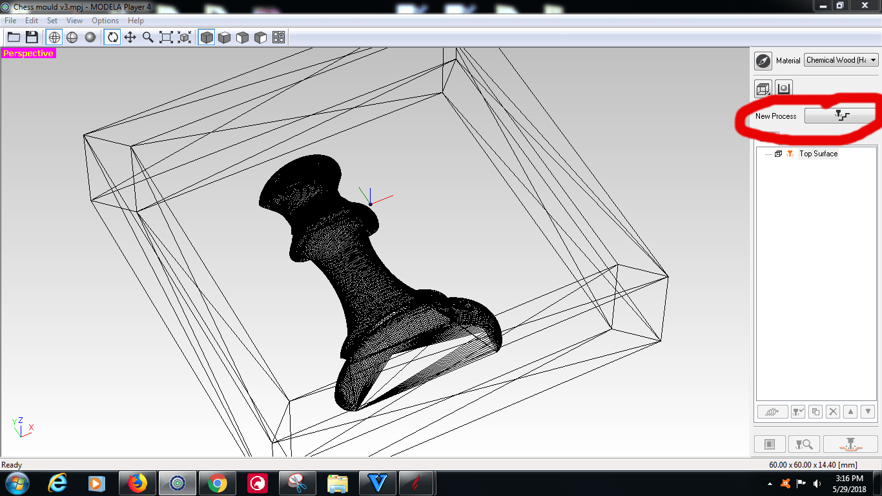Launch Internet Explorer from the taskbar
Image resolution: width=882 pixels, height=496 pixels.
point(58,483)
